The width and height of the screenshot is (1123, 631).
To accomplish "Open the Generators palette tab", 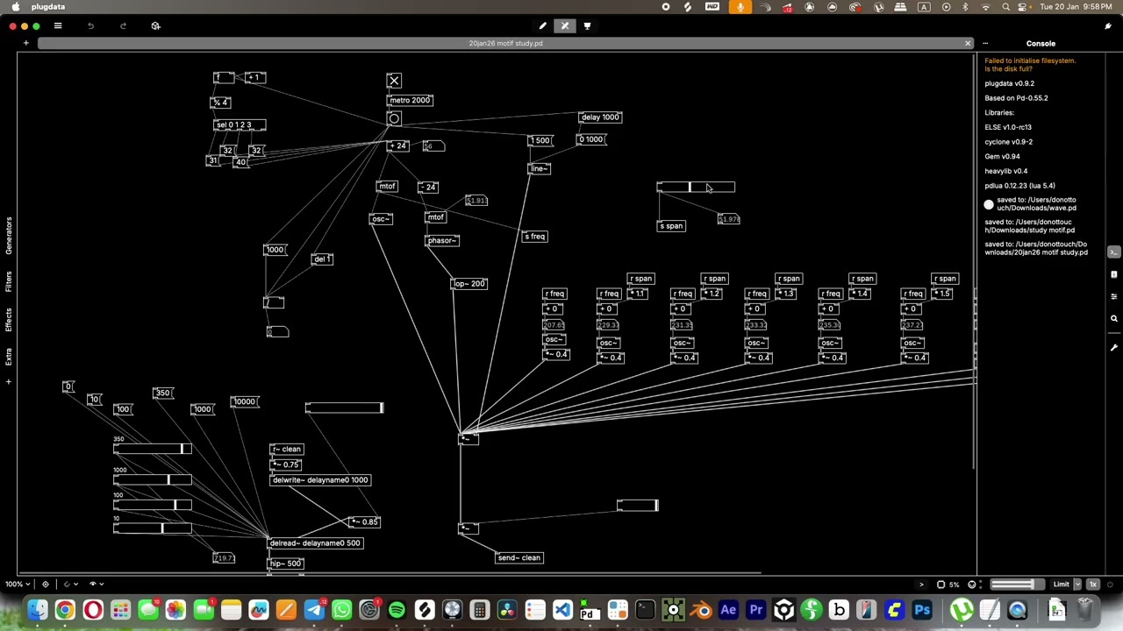I will [8, 236].
